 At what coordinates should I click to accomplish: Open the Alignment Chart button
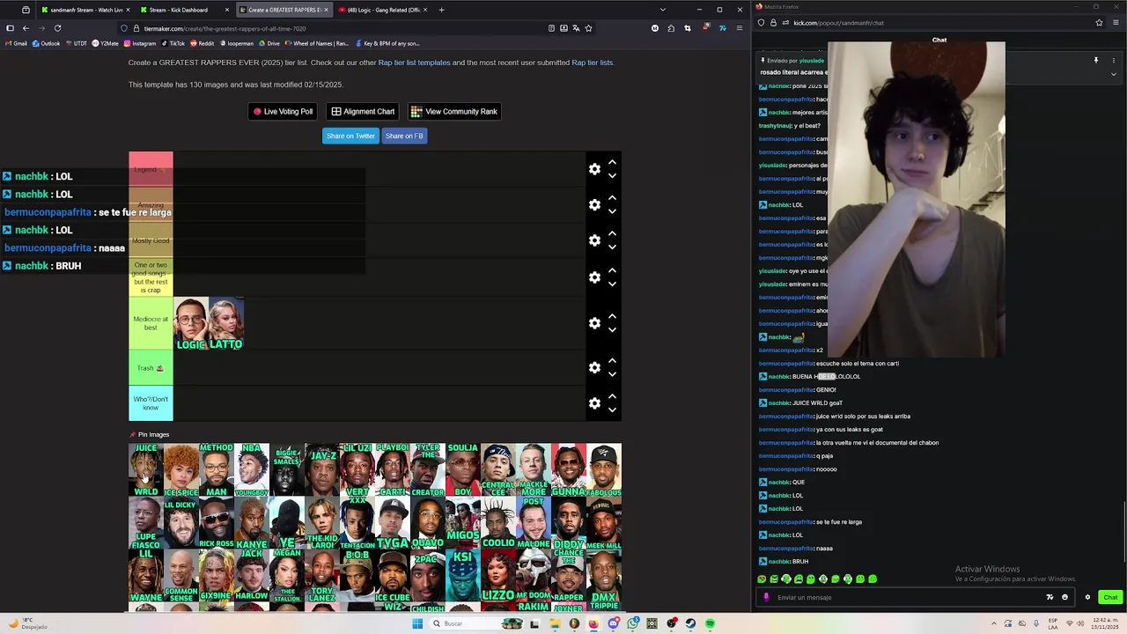point(363,112)
